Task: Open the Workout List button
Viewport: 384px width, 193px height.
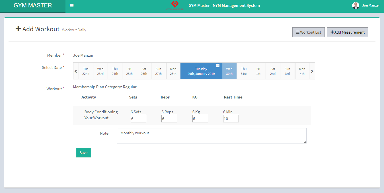Action: click(308, 32)
